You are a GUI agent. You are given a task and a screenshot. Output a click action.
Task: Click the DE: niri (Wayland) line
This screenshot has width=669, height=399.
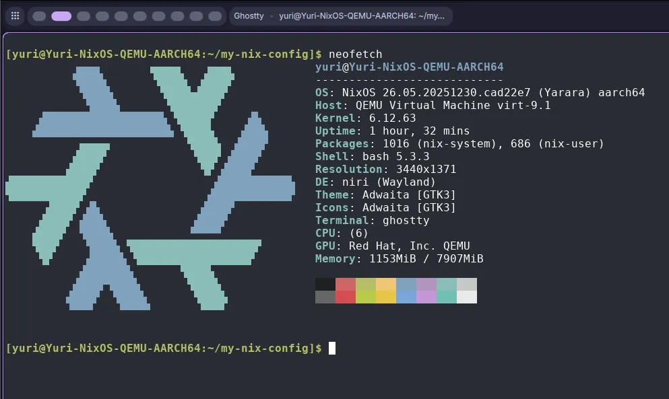click(x=375, y=182)
